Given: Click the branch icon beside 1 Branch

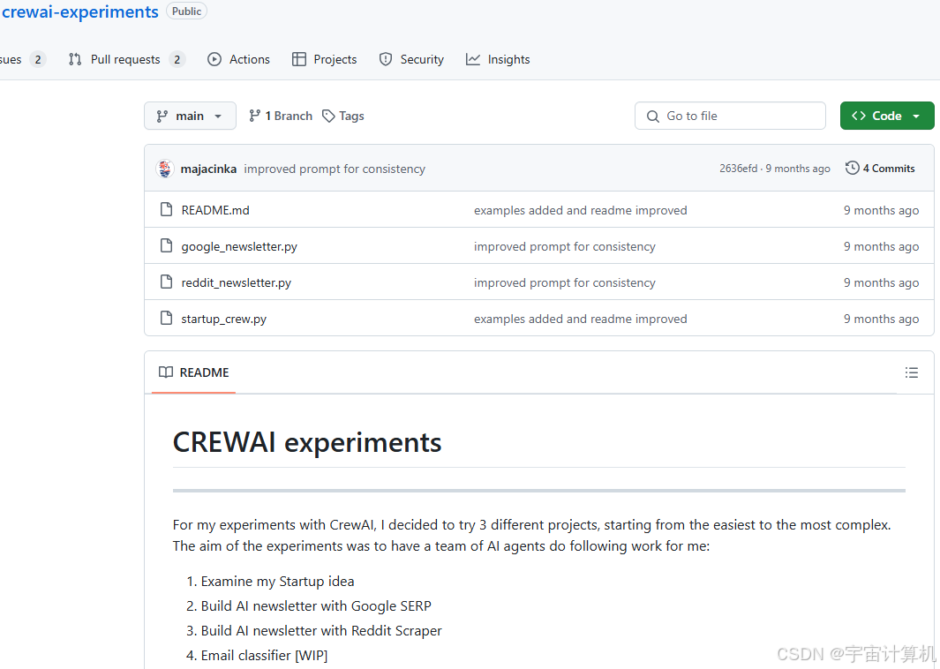Looking at the screenshot, I should click(x=255, y=116).
